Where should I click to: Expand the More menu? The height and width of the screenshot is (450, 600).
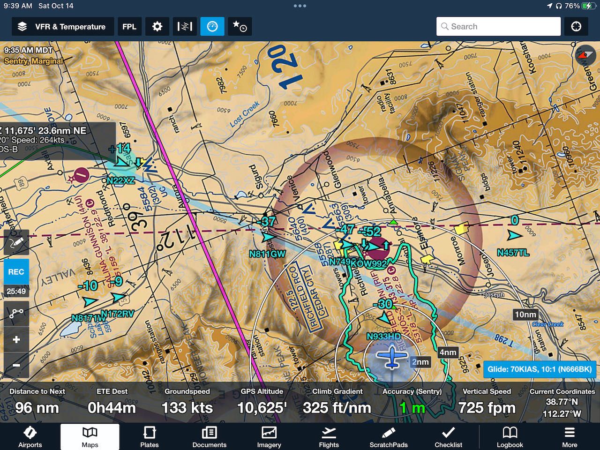pos(570,437)
